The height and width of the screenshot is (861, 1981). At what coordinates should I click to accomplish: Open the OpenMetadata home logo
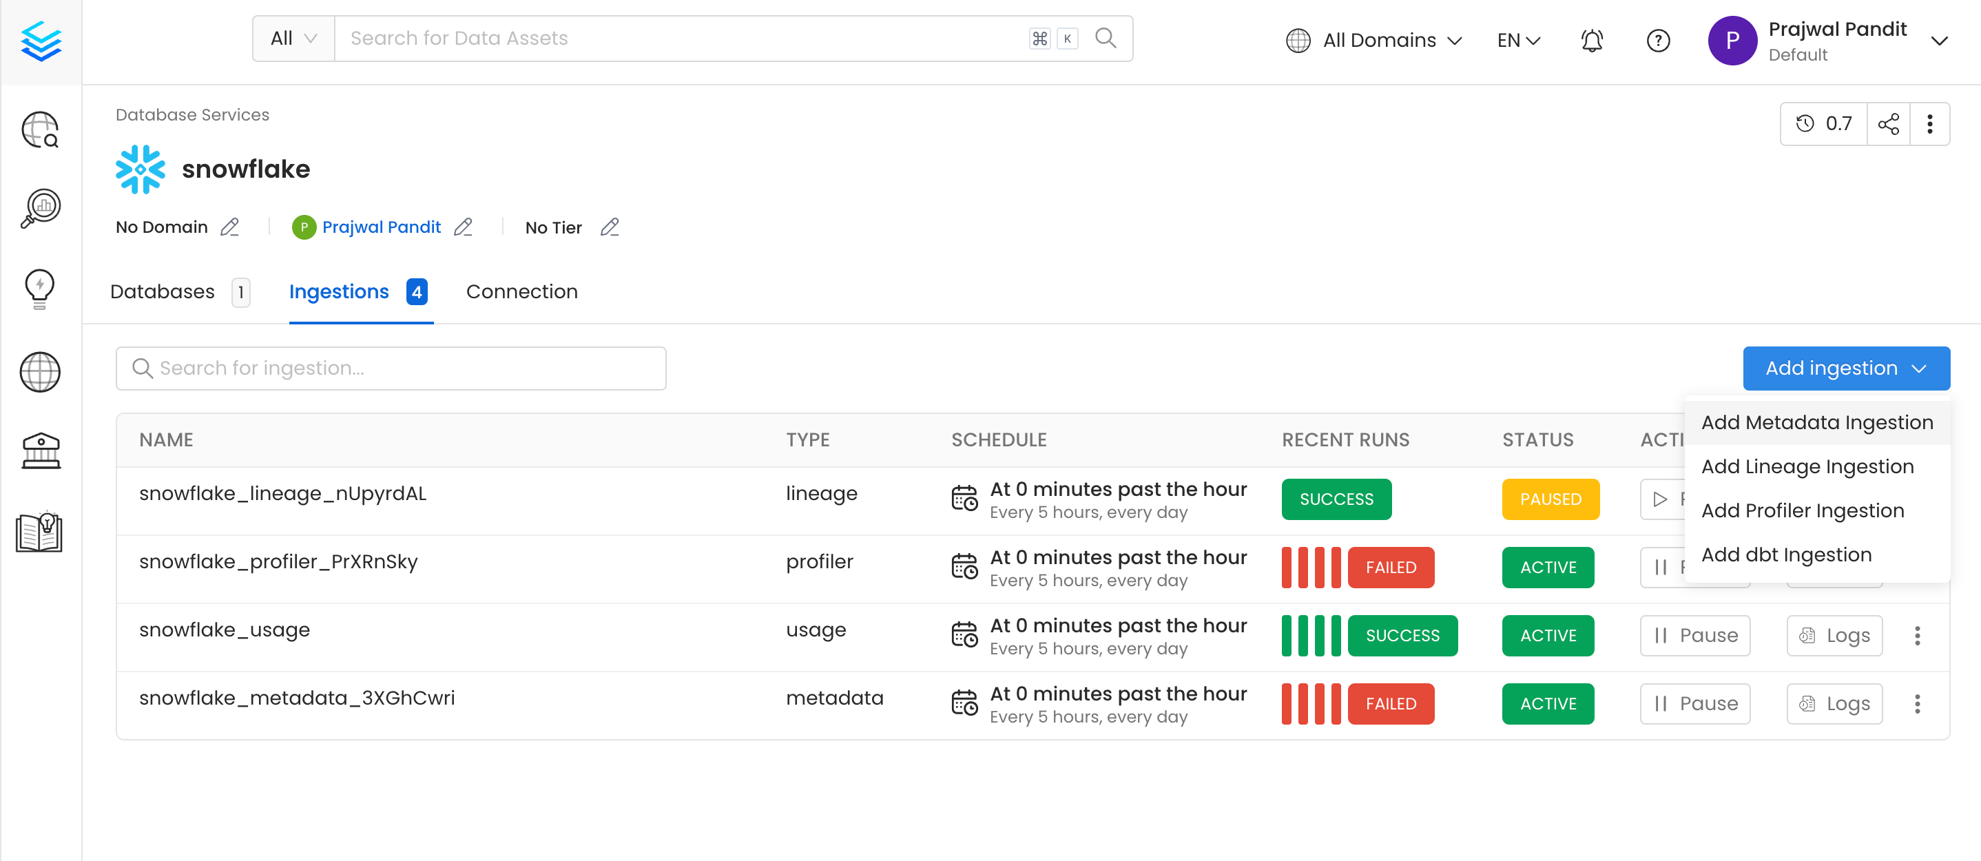coord(41,41)
